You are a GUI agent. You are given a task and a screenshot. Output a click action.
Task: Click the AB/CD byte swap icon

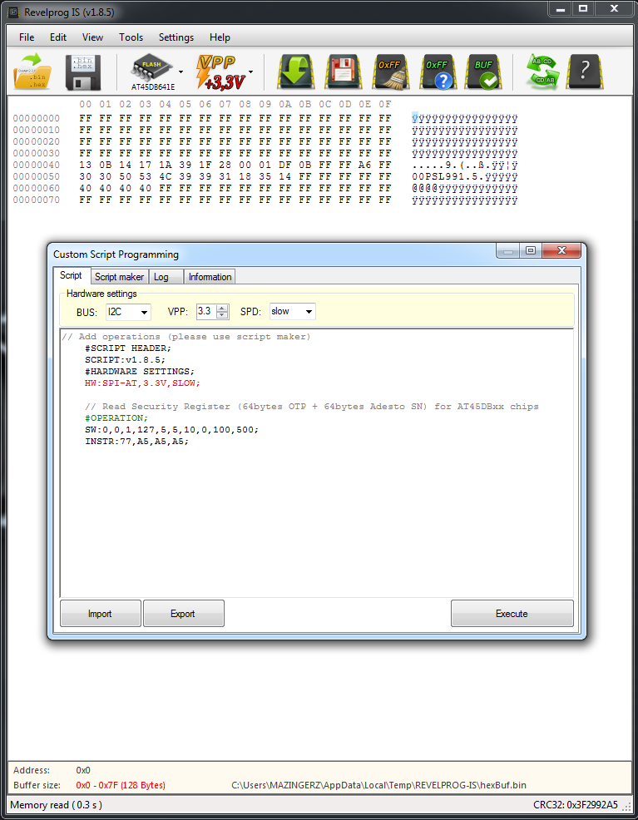click(542, 72)
